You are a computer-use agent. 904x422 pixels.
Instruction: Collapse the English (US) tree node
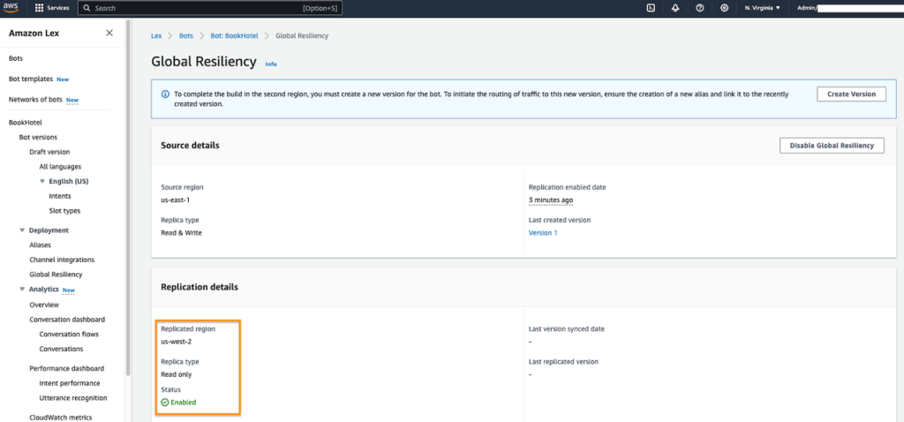pos(42,181)
